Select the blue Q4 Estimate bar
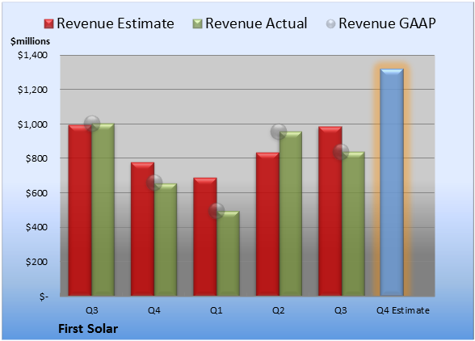This screenshot has height=341, width=475. (x=392, y=182)
